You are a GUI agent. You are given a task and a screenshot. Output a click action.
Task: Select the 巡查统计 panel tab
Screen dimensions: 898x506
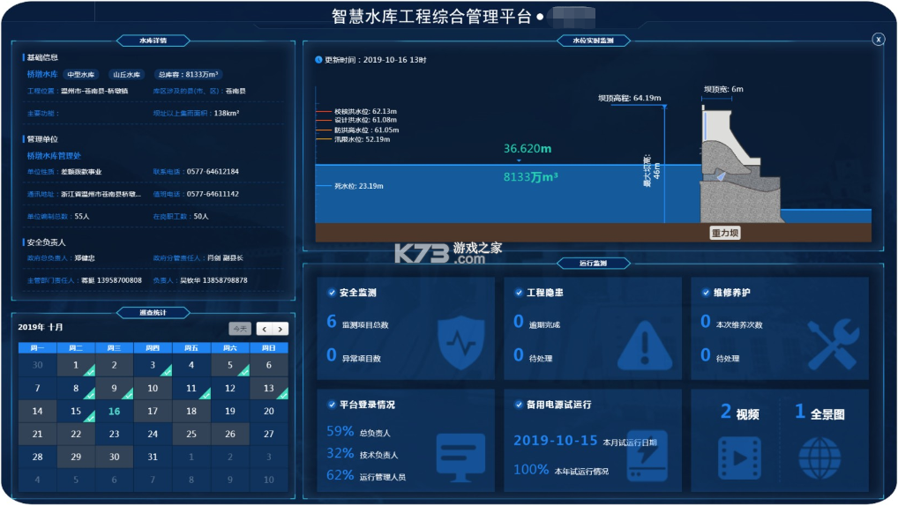tap(153, 313)
